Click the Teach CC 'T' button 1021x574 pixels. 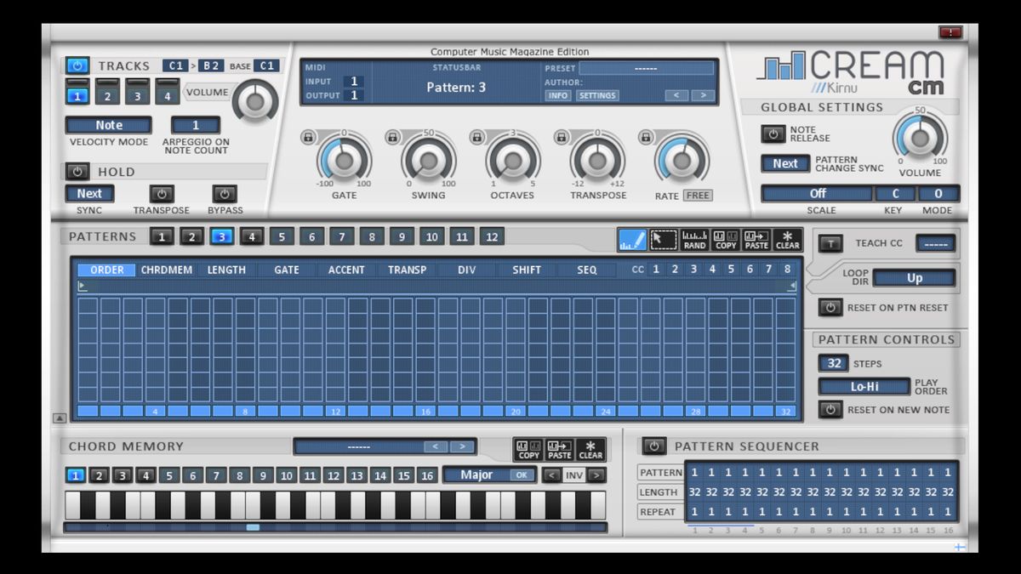[831, 243]
